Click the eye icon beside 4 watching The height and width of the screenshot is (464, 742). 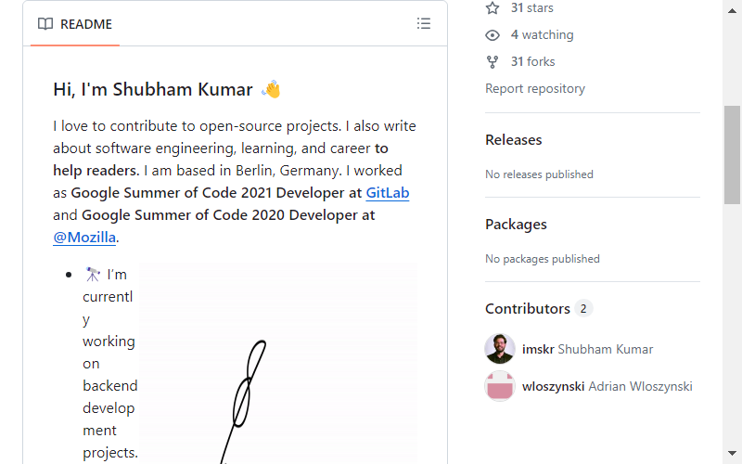pyautogui.click(x=493, y=35)
